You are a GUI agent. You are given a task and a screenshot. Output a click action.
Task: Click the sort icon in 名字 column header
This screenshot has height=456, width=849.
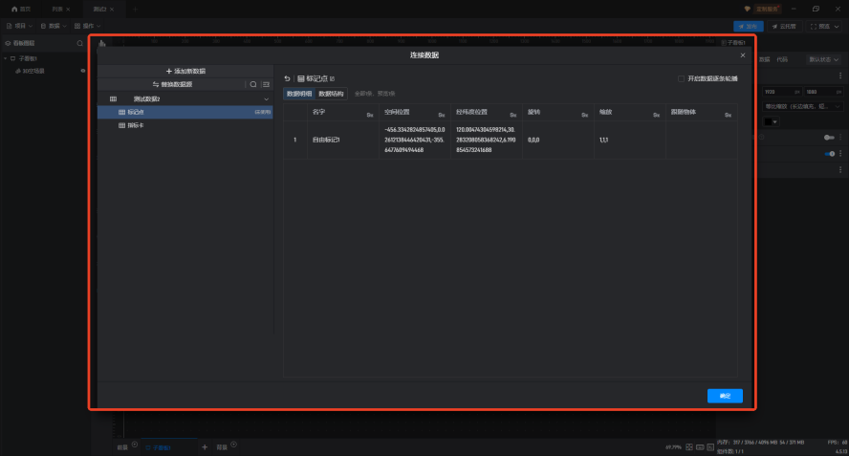pos(369,115)
